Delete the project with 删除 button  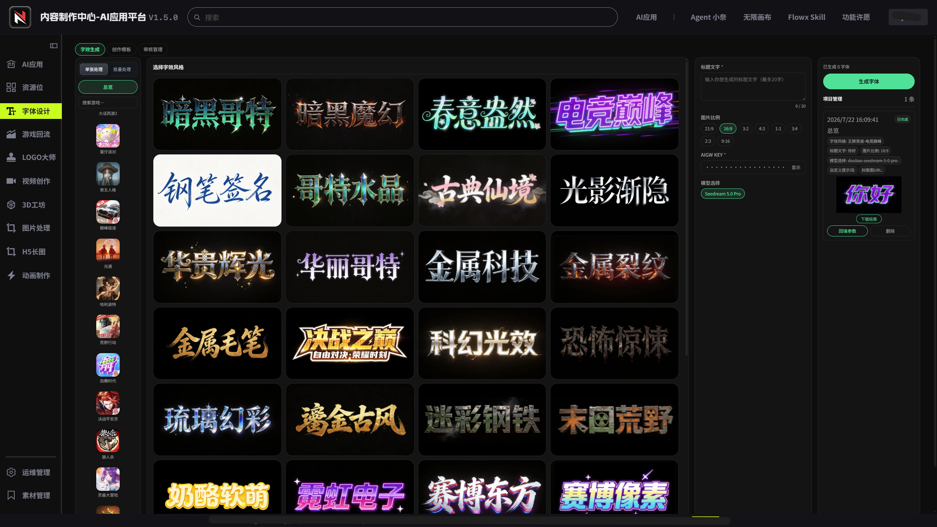pos(890,231)
